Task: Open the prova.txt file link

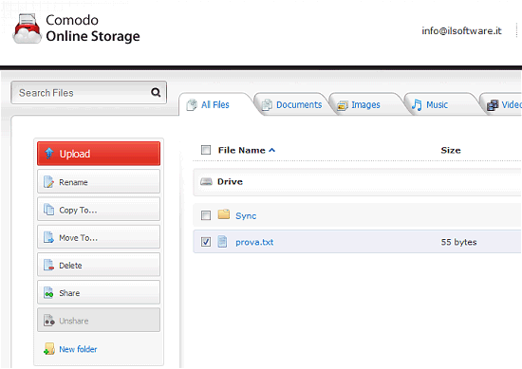Action: pos(254,242)
